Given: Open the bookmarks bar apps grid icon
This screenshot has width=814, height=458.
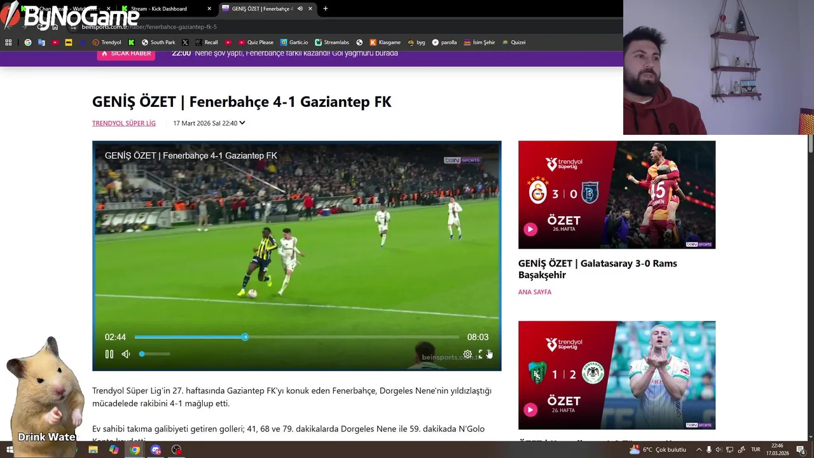Looking at the screenshot, I should click(8, 43).
